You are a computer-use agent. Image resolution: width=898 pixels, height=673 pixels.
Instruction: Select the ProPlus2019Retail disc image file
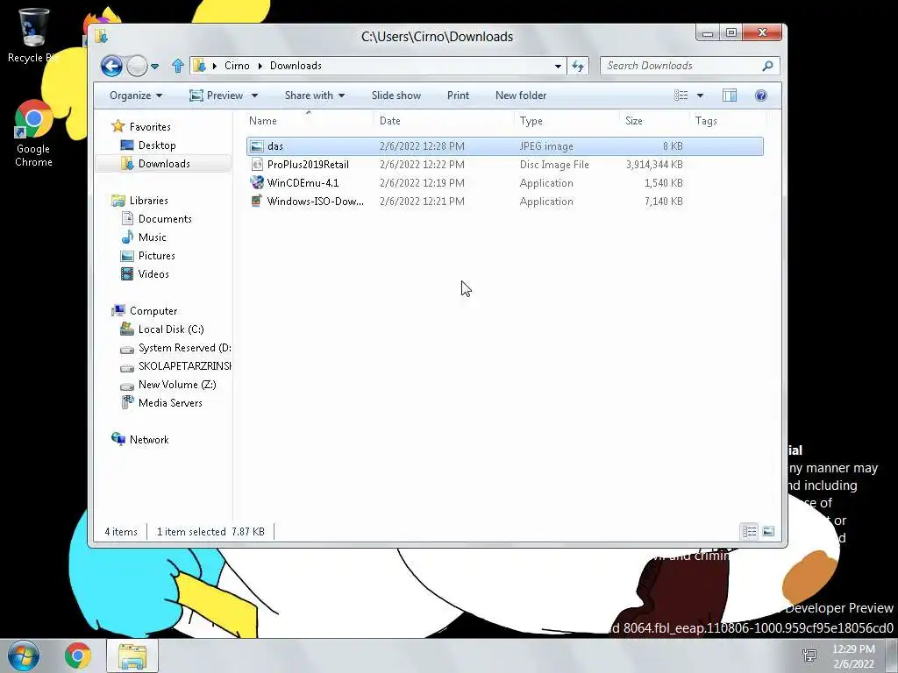point(504,164)
